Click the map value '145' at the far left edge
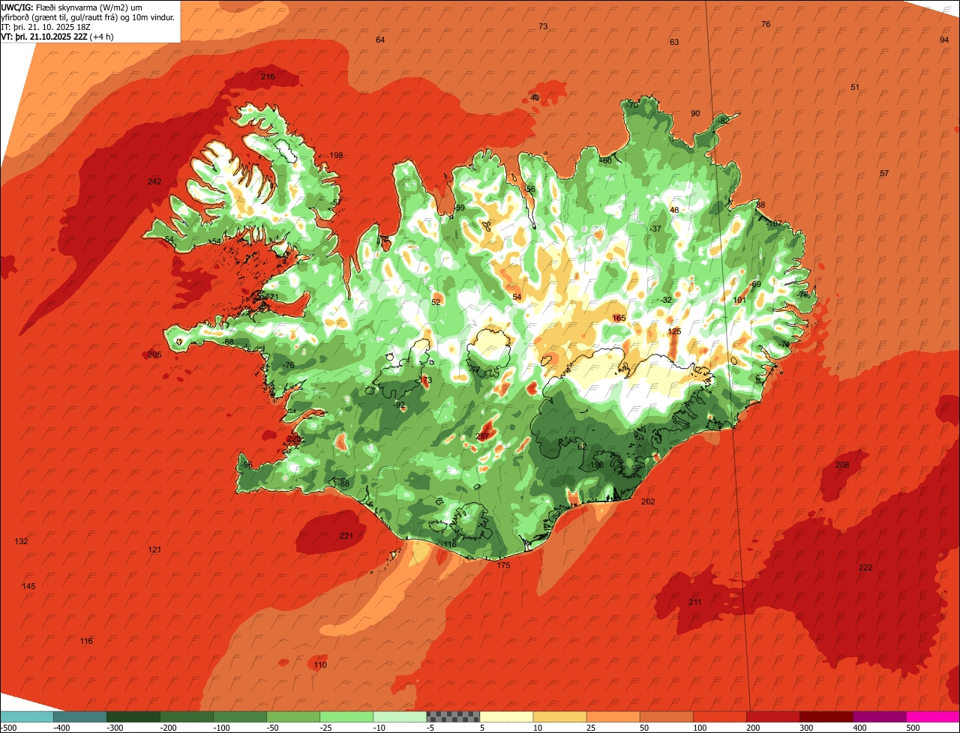Viewport: 960px width, 733px height. pyautogui.click(x=28, y=586)
